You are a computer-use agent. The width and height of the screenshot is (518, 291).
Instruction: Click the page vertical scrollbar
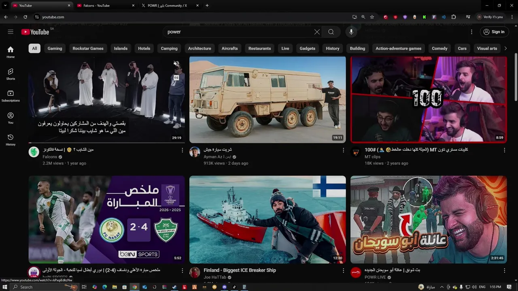coord(515,77)
